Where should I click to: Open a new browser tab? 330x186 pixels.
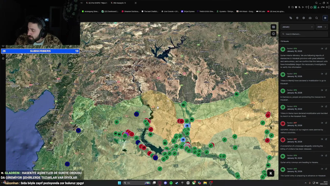point(136,3)
